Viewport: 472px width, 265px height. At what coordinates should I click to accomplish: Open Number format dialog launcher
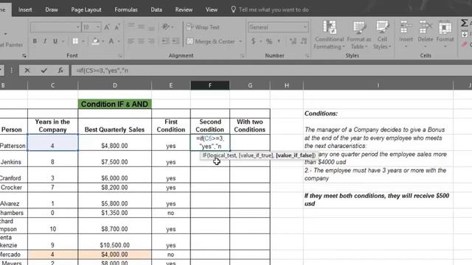(307, 56)
